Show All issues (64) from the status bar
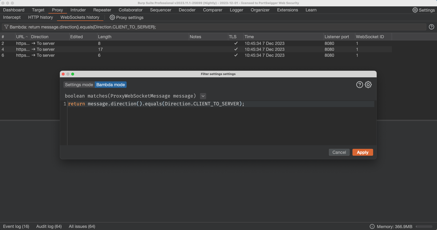The height and width of the screenshot is (230, 437). pyautogui.click(x=82, y=226)
